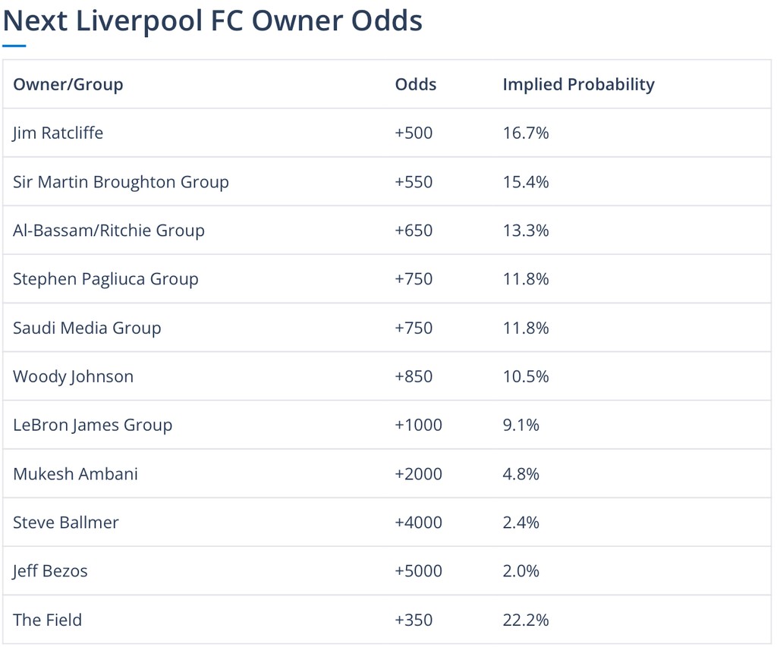Select the +350 odds for The Field
This screenshot has width=777, height=647.
tap(414, 620)
